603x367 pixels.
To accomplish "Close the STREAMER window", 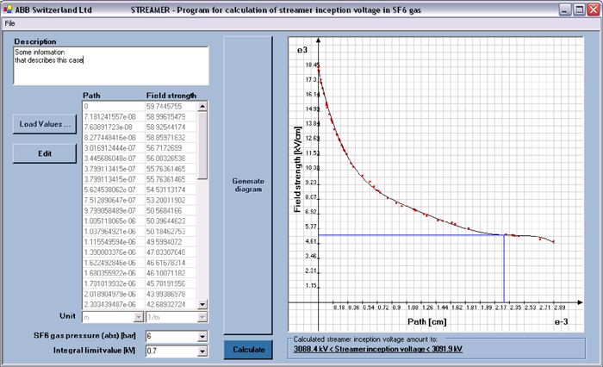I will (593, 9).
